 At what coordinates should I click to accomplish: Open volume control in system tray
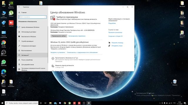[171, 103]
